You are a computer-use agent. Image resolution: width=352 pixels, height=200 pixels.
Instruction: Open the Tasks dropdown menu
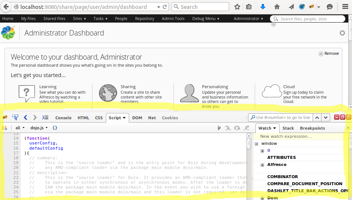[x=100, y=19]
